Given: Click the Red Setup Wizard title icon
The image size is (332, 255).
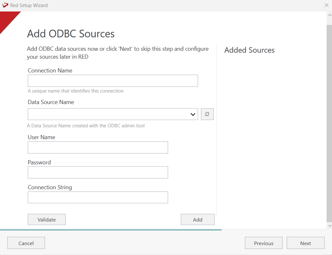Looking at the screenshot, I should [x=5, y=5].
